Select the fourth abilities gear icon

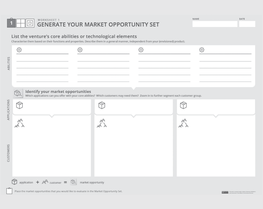[202, 50]
